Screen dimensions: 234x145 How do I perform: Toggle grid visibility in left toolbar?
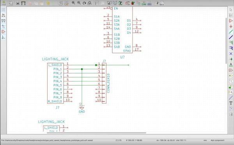pyautogui.click(x=3, y=10)
